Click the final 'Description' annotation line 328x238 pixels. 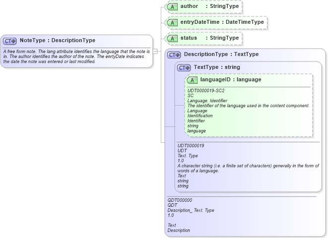pos(179,230)
